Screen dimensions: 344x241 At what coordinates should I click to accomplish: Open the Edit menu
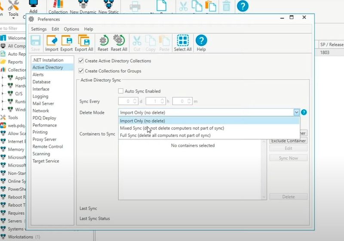pos(55,29)
